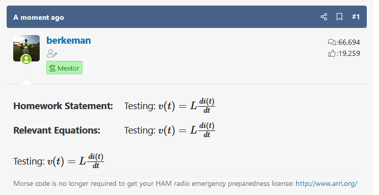This screenshot has height=195, width=379.
Task: Click the thread starter pencil-person icon
Action: [x=52, y=54]
